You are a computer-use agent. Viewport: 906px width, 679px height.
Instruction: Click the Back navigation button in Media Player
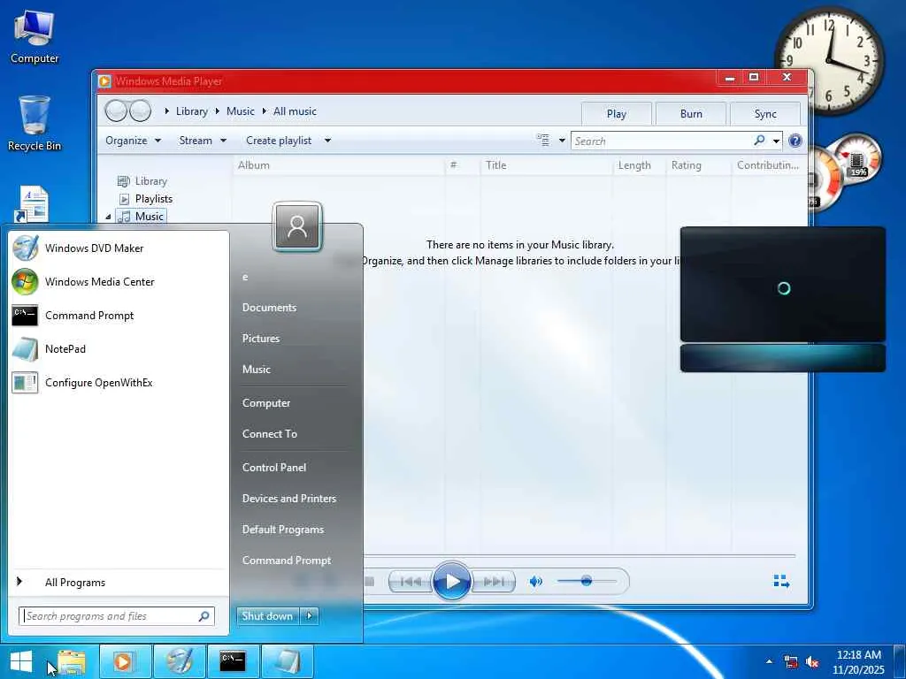coord(116,111)
